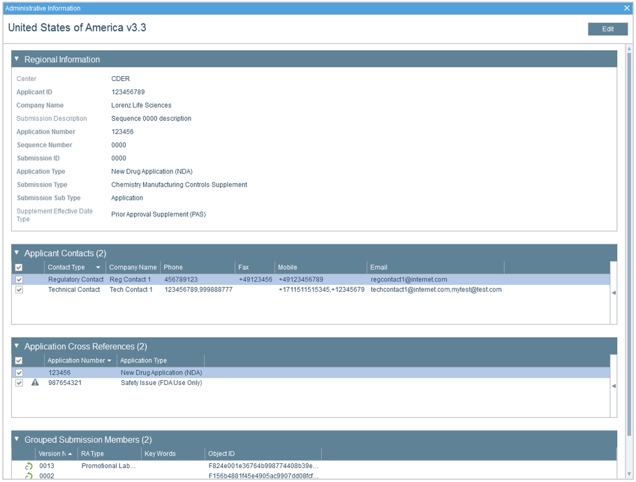Click the company name Lorenz Life Sciences
This screenshot has height=482, width=636.
[141, 105]
